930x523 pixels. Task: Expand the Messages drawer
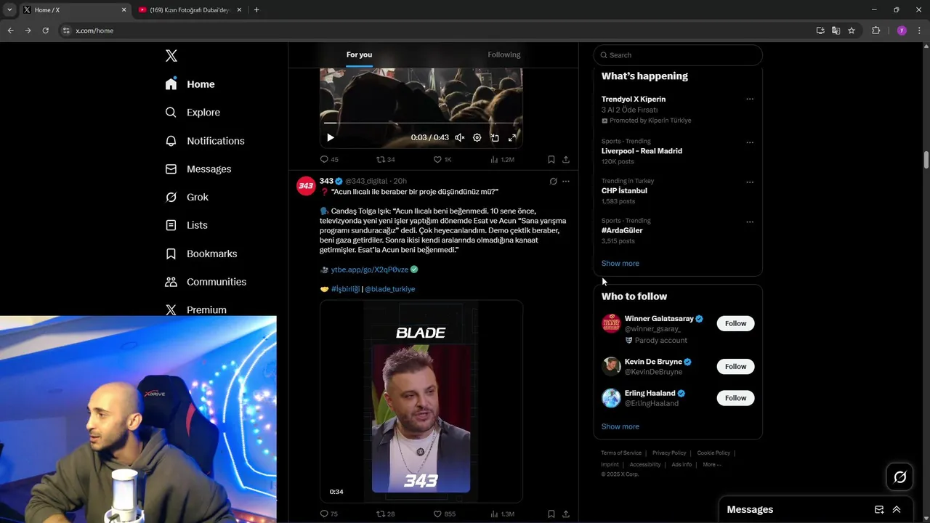pos(897,510)
